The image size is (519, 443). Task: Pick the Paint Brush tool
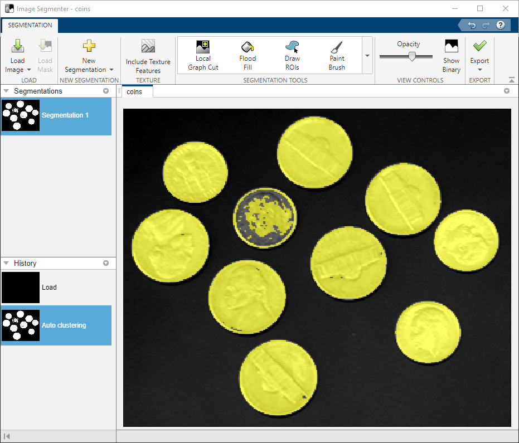click(x=337, y=56)
